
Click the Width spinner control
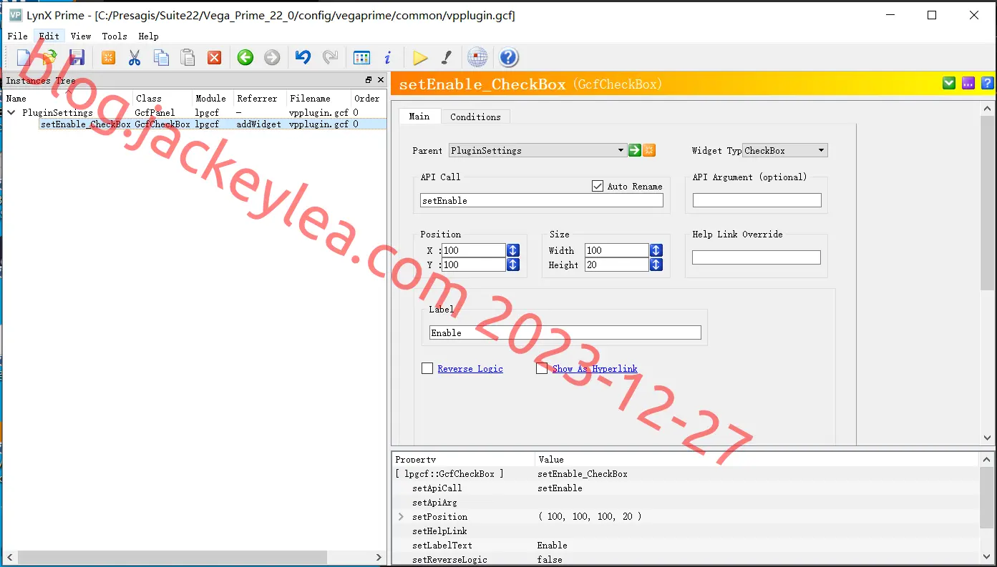coord(656,250)
